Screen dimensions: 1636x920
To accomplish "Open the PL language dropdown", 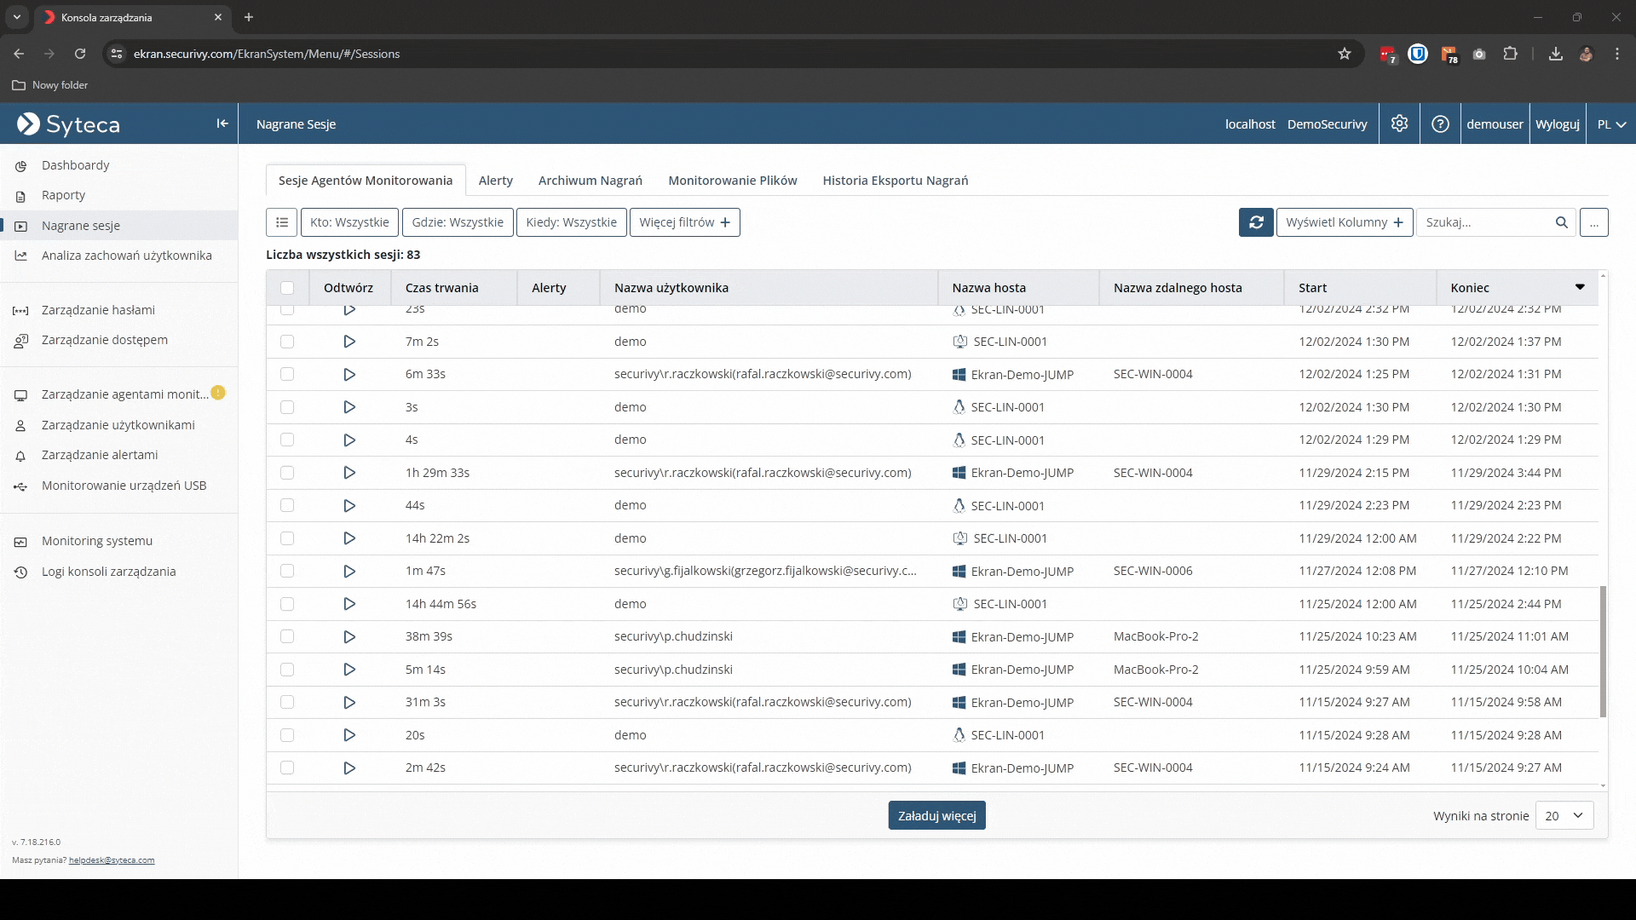I will [1611, 124].
